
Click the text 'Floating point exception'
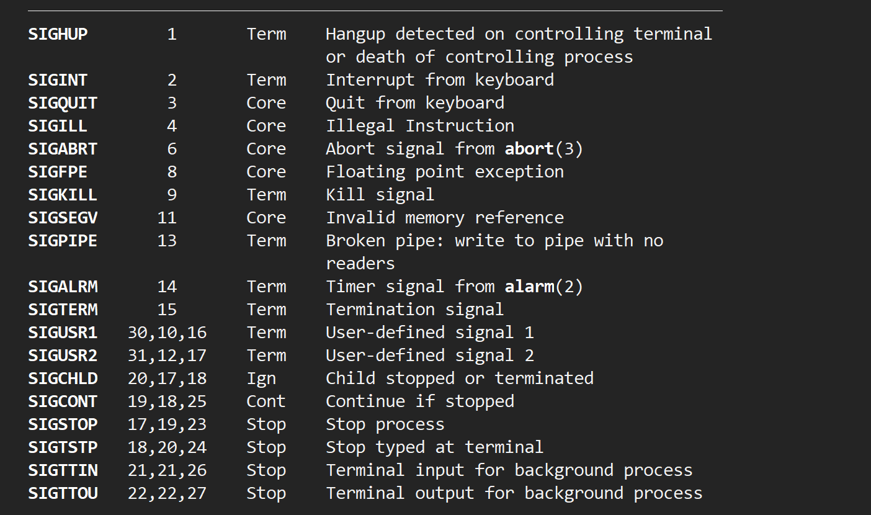445,172
